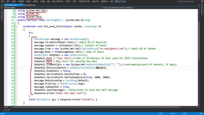This screenshot has height=115, width=204.
Task: Click the Quick Launch magnifier icon
Action: 202,2
